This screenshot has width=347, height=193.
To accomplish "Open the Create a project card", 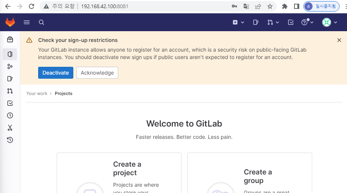I will pos(119,173).
